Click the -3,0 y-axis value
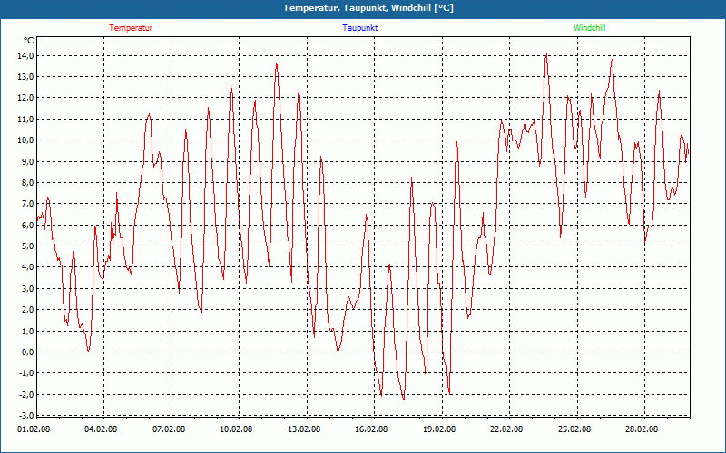This screenshot has width=726, height=453. (x=26, y=415)
